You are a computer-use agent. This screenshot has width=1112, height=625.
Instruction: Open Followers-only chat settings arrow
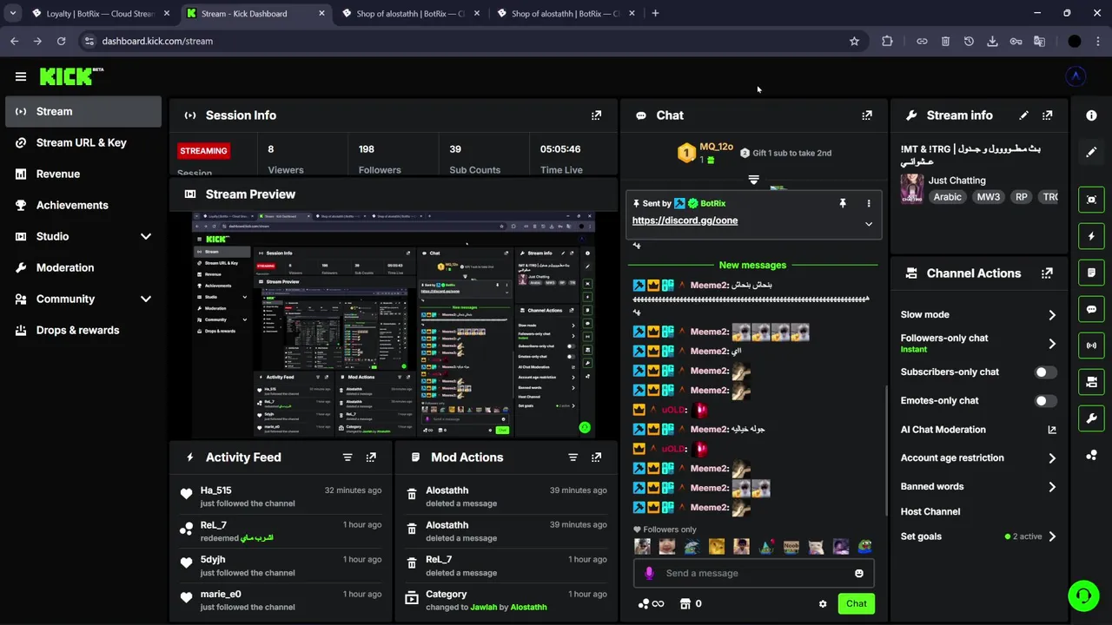pyautogui.click(x=1052, y=344)
